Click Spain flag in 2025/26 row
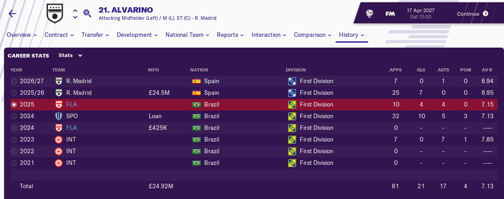 [x=197, y=93]
